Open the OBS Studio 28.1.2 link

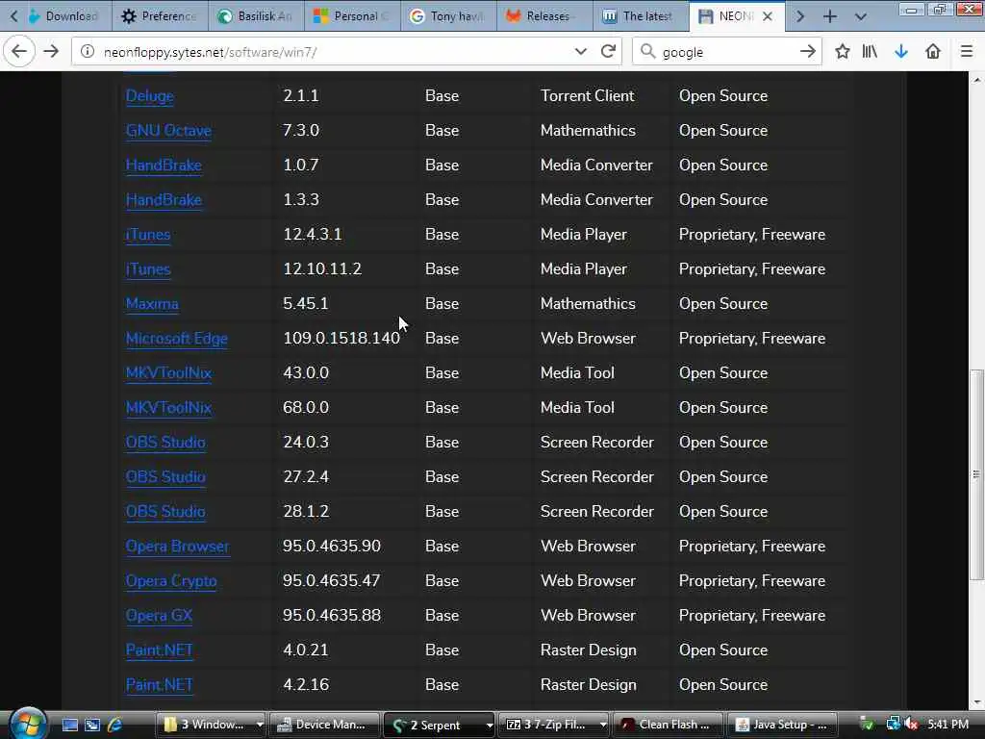pos(165,512)
